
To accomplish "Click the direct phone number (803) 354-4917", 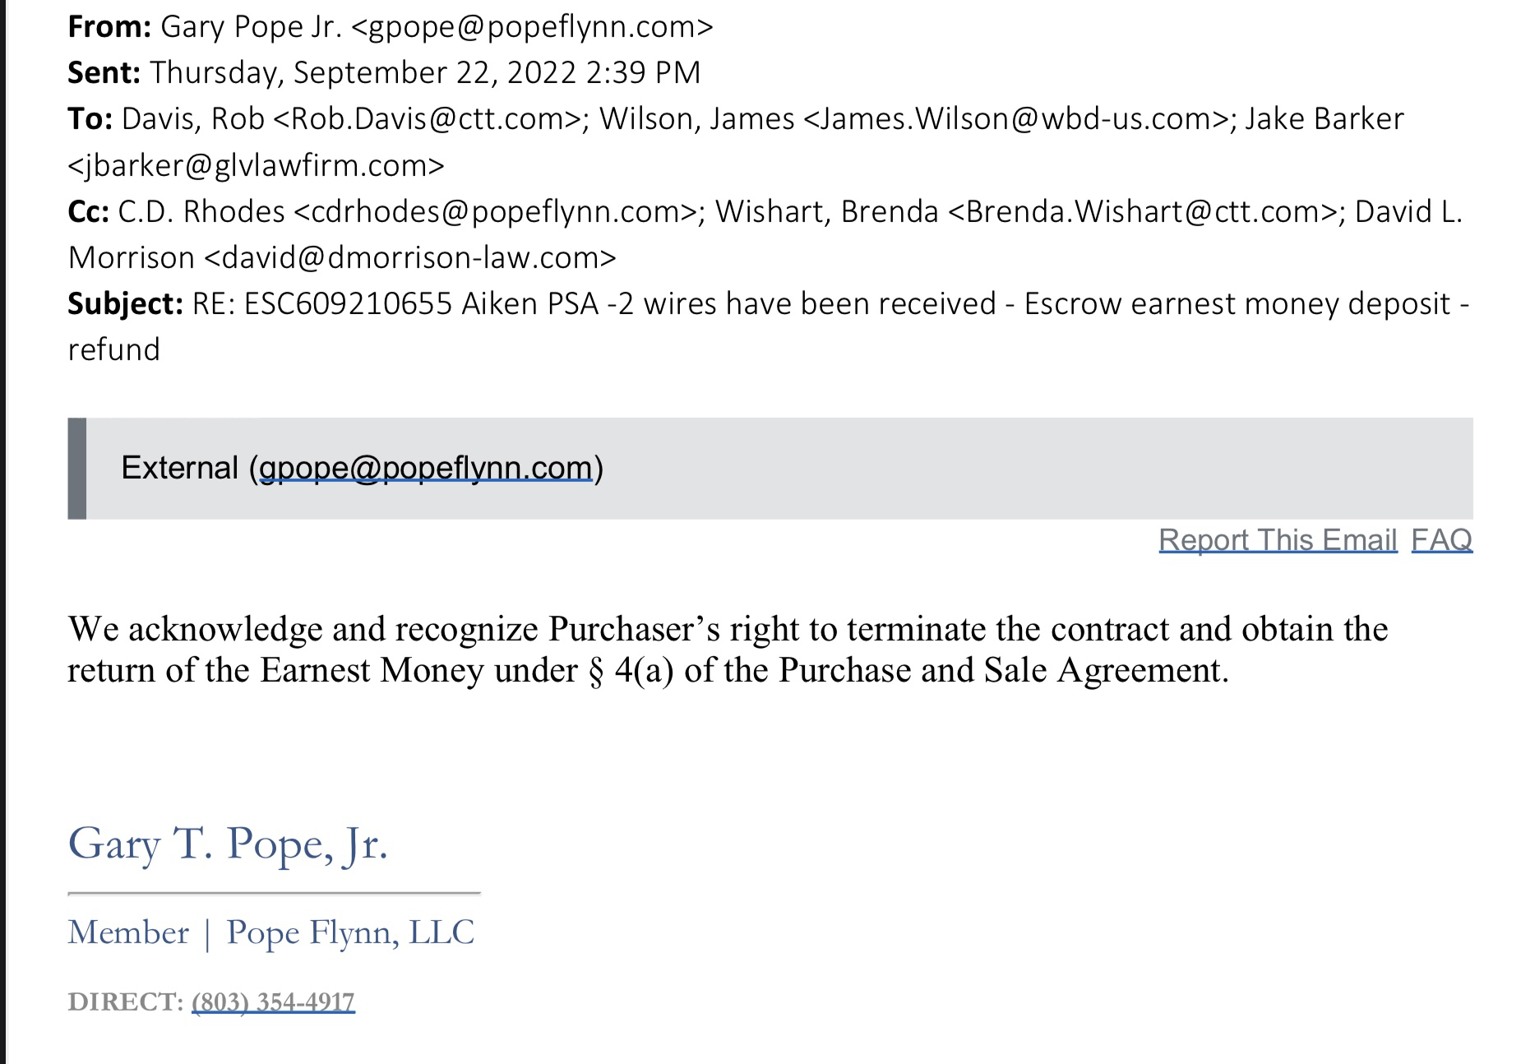I will click(273, 1002).
